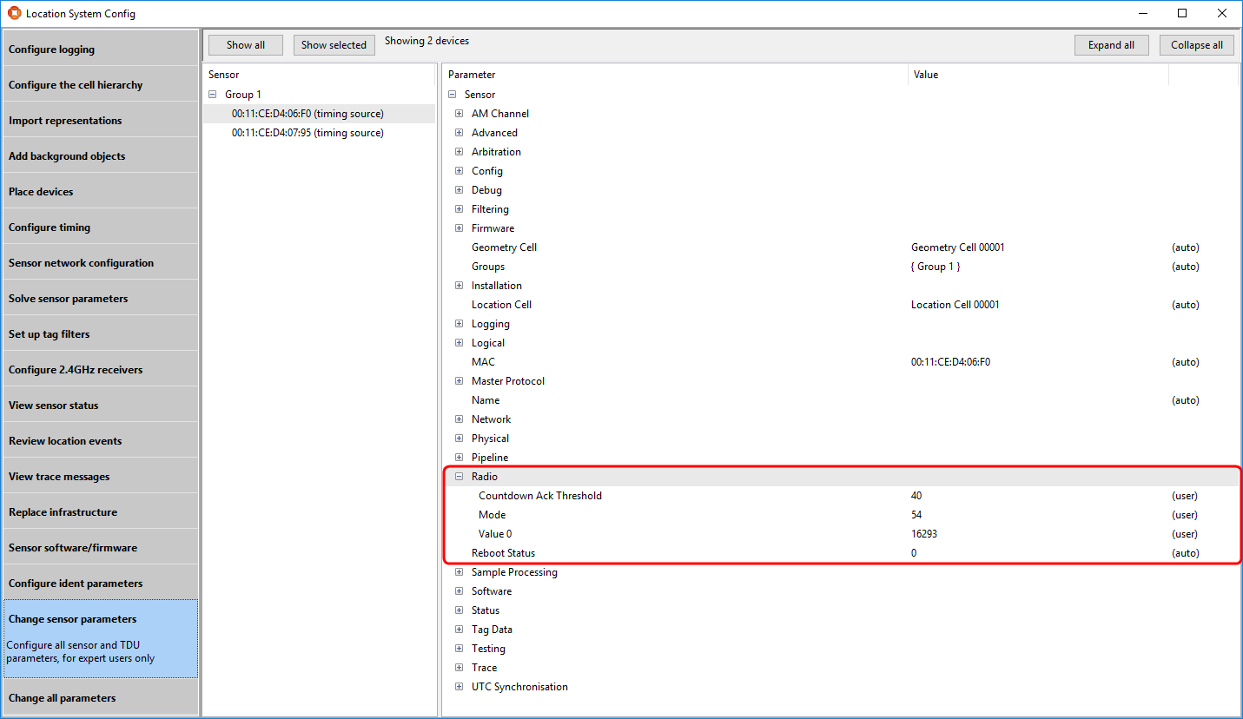Expand the AM Channel parameter group
Image resolution: width=1243 pixels, height=719 pixels.
[459, 113]
